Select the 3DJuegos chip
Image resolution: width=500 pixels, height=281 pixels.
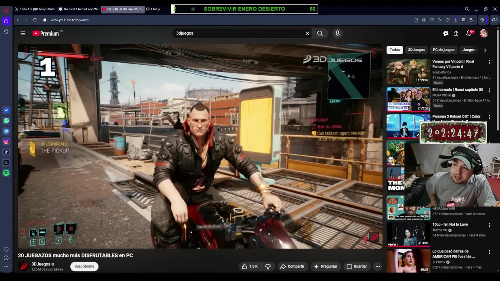pyautogui.click(x=416, y=50)
